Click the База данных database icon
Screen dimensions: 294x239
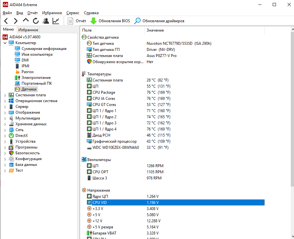pos(11,165)
